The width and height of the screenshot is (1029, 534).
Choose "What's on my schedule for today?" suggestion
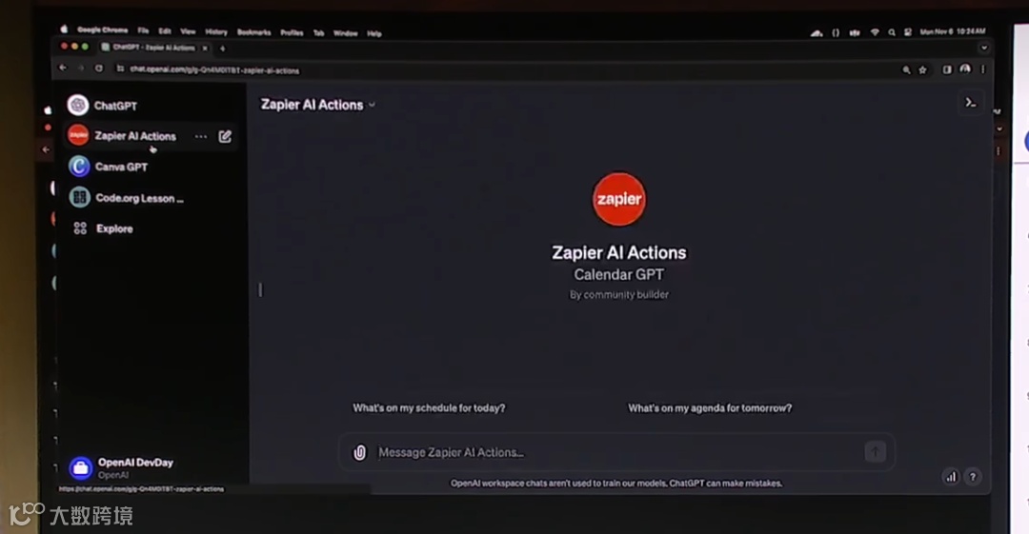pos(429,408)
